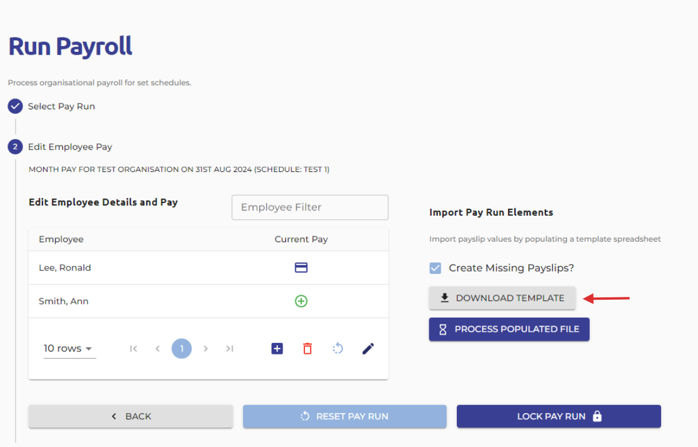This screenshot has height=447, width=698.
Task: Add payslip for Ann Smith via green plus
Action: pyautogui.click(x=301, y=301)
